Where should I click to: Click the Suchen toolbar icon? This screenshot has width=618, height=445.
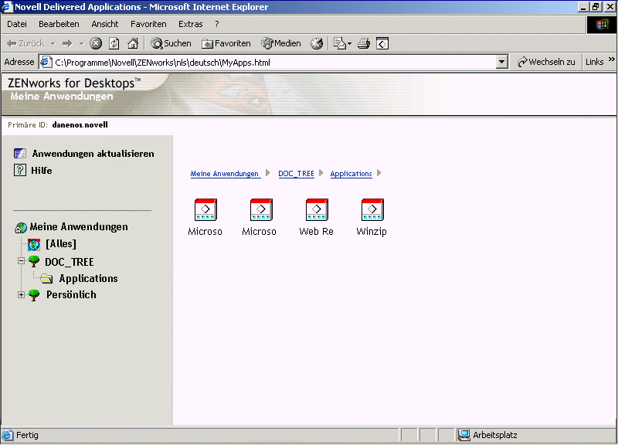coord(156,43)
